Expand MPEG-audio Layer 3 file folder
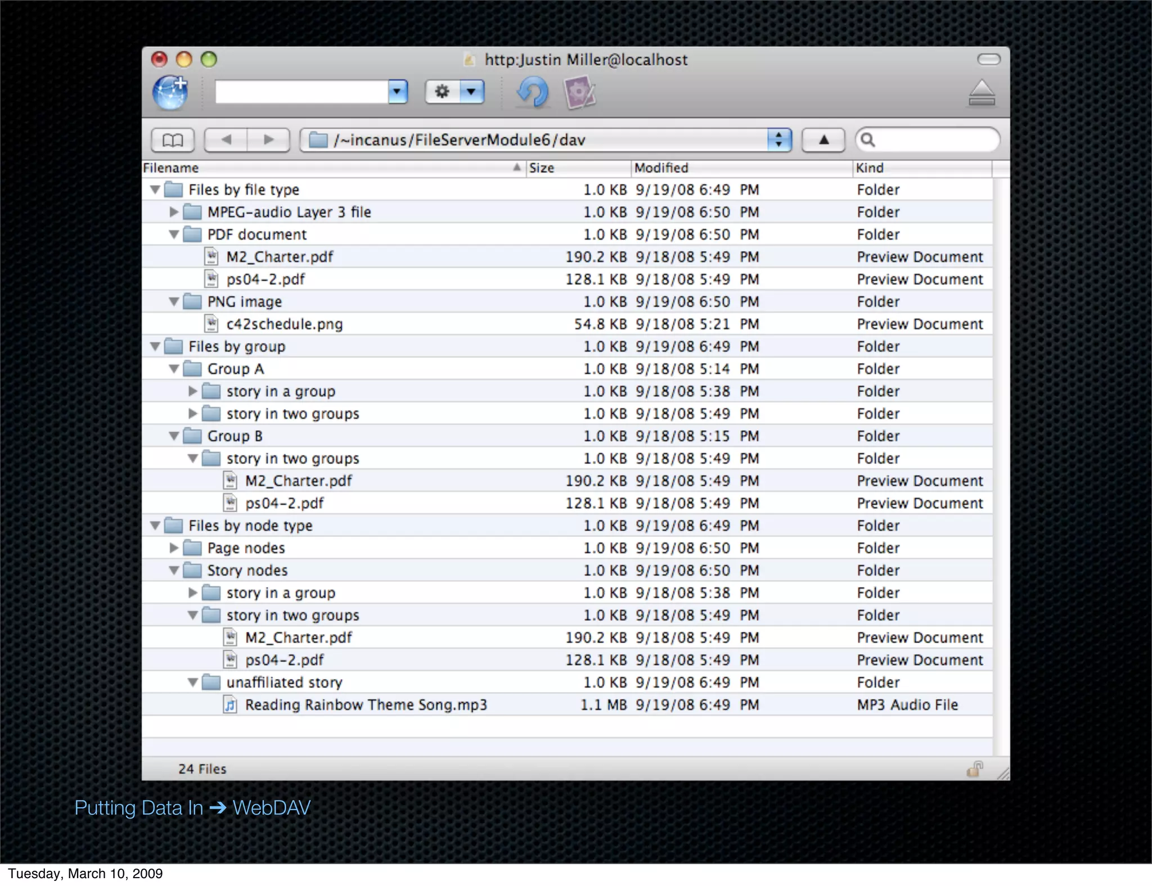The image size is (1152, 886). click(x=174, y=212)
